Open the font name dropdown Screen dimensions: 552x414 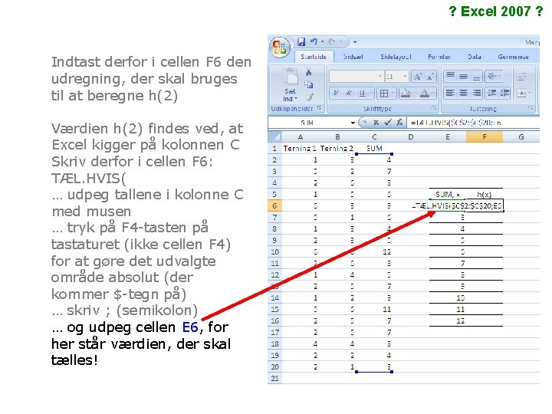click(379, 76)
